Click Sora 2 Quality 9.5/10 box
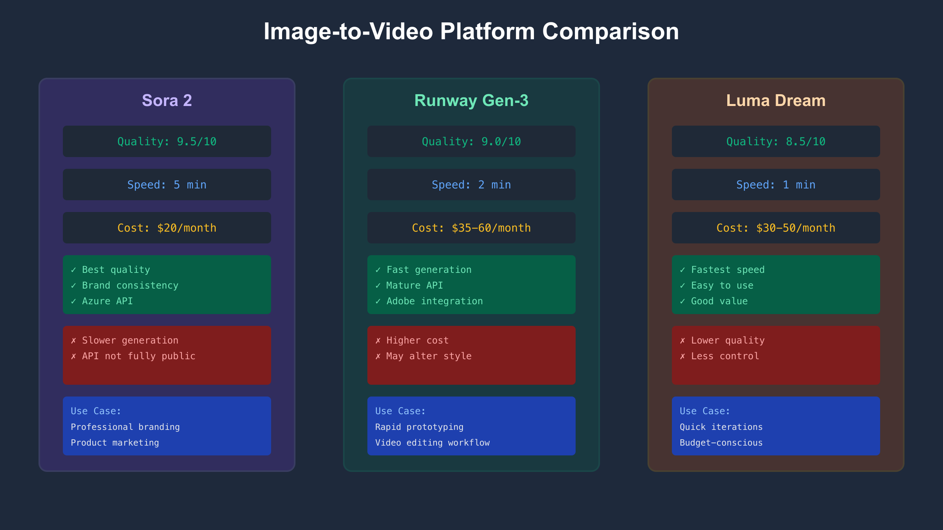Image resolution: width=943 pixels, height=530 pixels. coord(167,142)
